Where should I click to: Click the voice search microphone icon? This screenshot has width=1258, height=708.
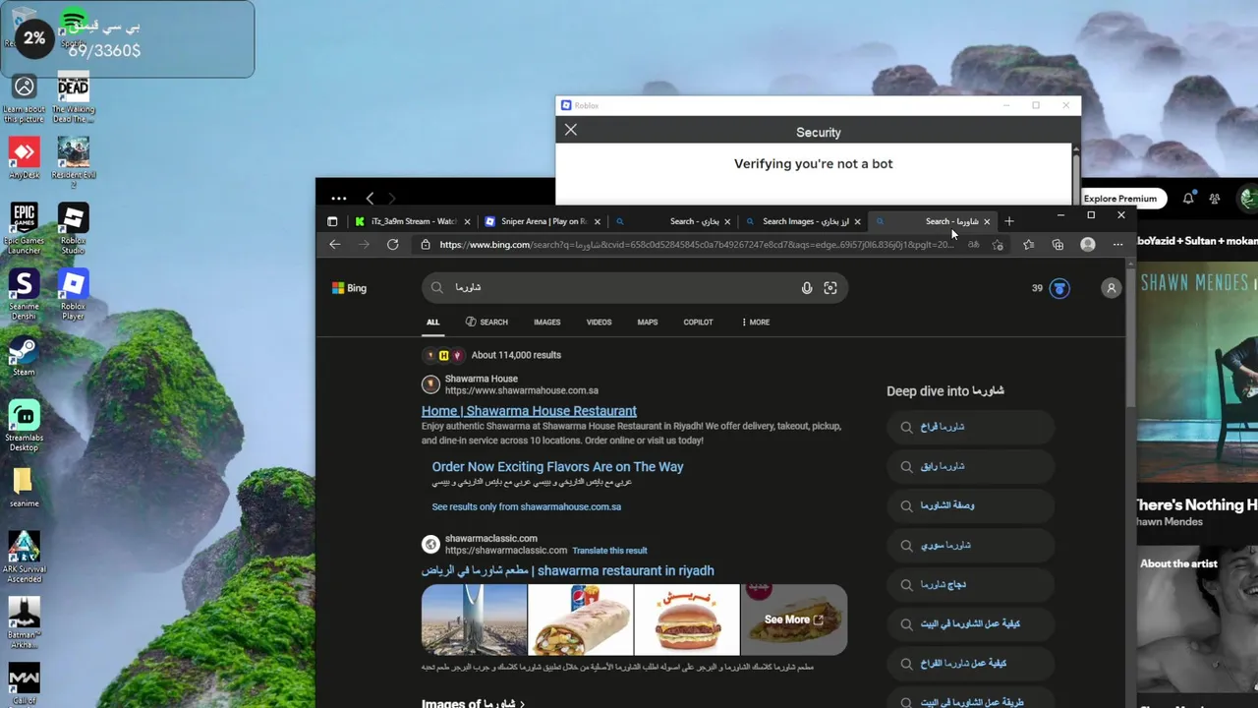point(807,288)
